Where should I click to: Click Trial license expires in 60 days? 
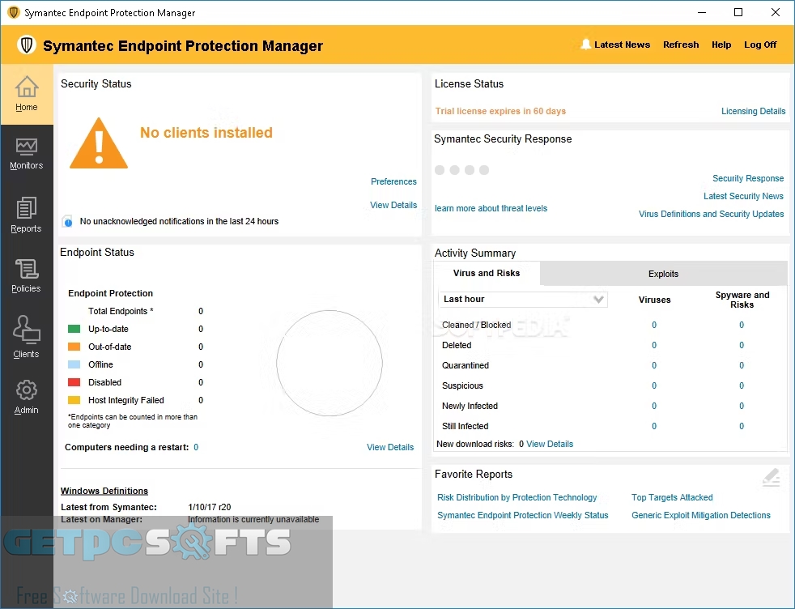[x=500, y=111]
